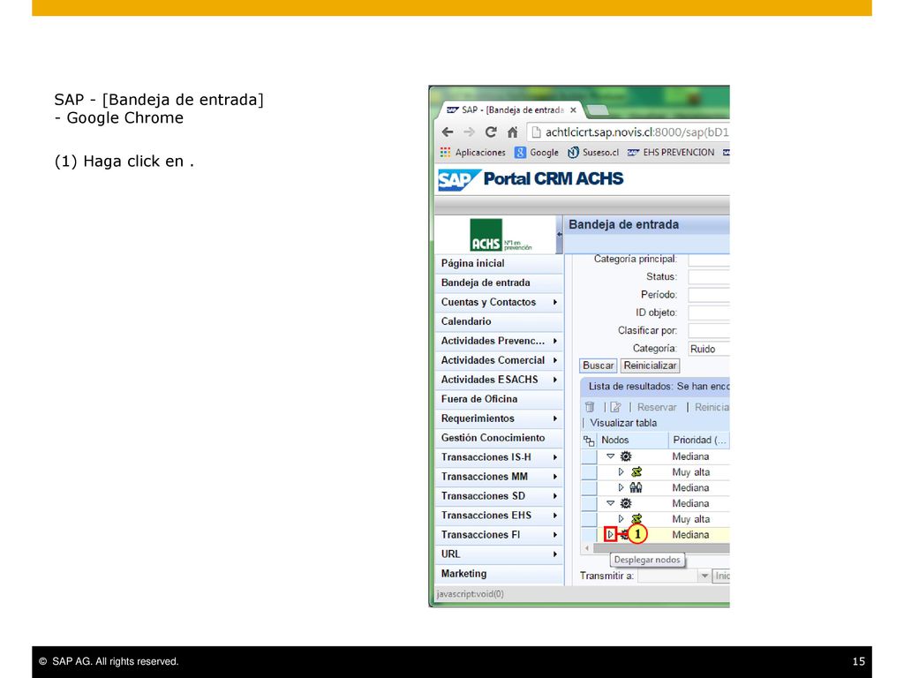Click the trash delete icon in results toolbar
This screenshot has height=678, width=904.
tap(589, 407)
